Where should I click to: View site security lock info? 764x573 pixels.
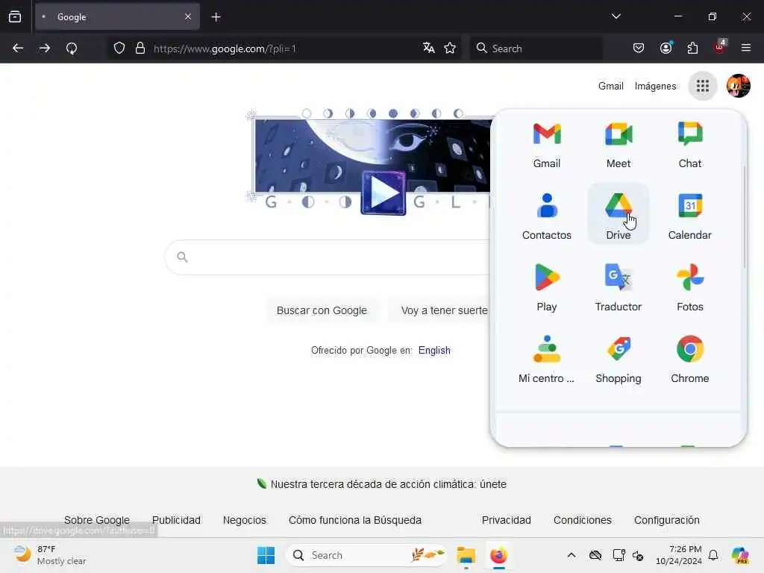click(140, 48)
